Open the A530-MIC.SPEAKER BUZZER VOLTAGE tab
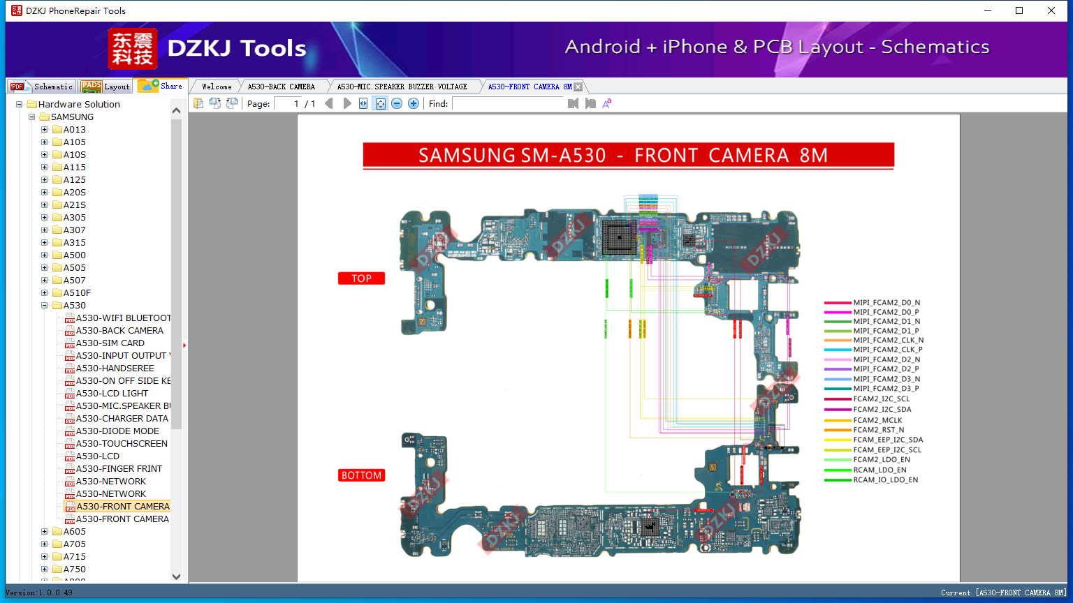Image resolution: width=1073 pixels, height=603 pixels. (x=402, y=87)
